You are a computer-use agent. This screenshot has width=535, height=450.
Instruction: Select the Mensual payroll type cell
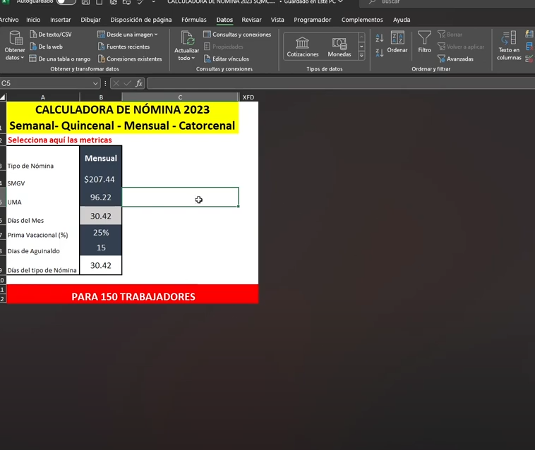click(101, 159)
